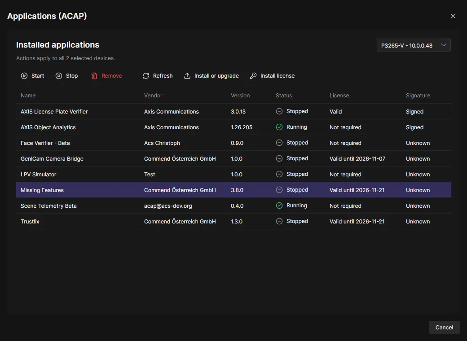
Task: Click the Remove button label
Action: pos(112,76)
